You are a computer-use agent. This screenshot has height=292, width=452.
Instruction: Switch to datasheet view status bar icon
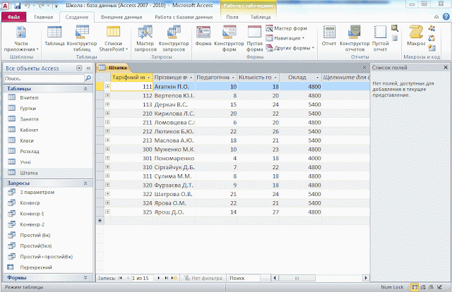tap(415, 287)
